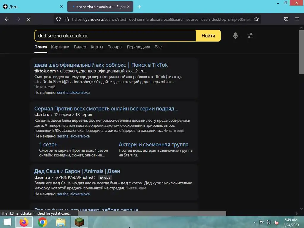
Task: Open the 1 сезон sitelink
Action: click(x=48, y=145)
